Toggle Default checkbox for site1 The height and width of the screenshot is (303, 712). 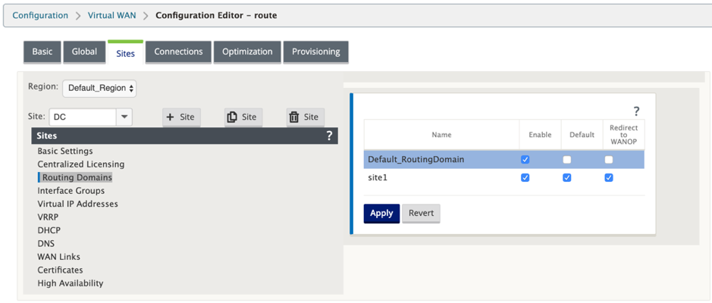[x=566, y=178]
